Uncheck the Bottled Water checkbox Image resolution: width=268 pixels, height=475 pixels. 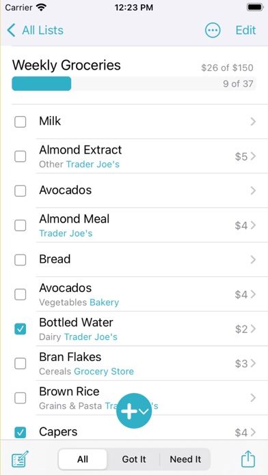click(21, 329)
